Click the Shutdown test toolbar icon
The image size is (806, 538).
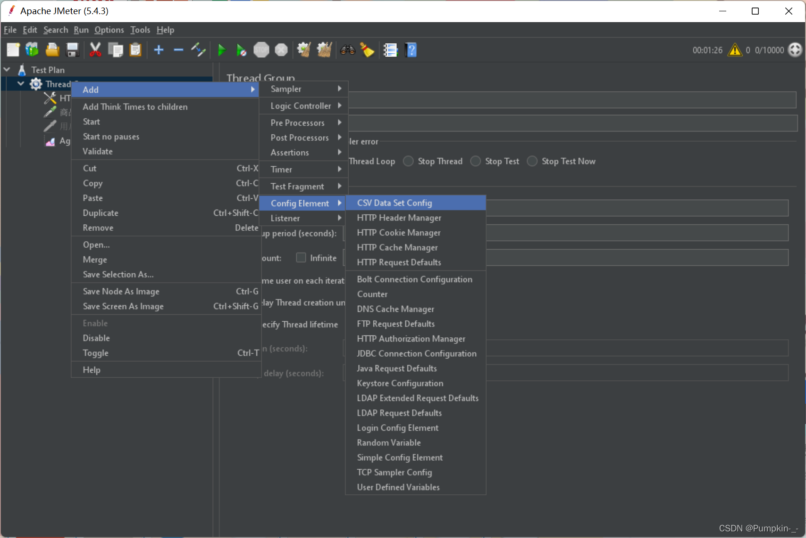281,49
